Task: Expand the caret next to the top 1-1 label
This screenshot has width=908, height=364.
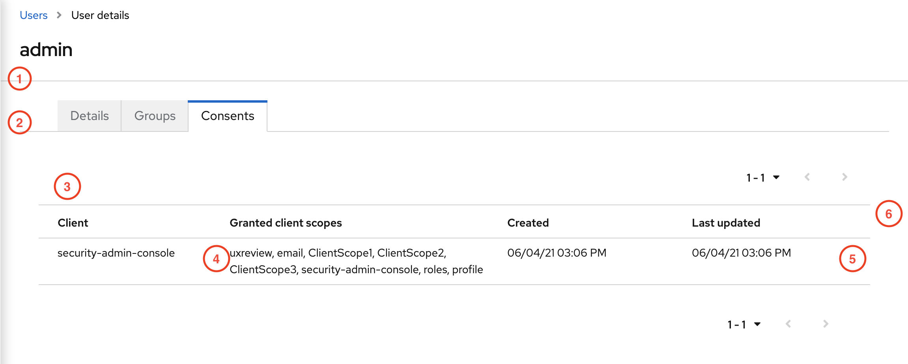Action: point(775,177)
